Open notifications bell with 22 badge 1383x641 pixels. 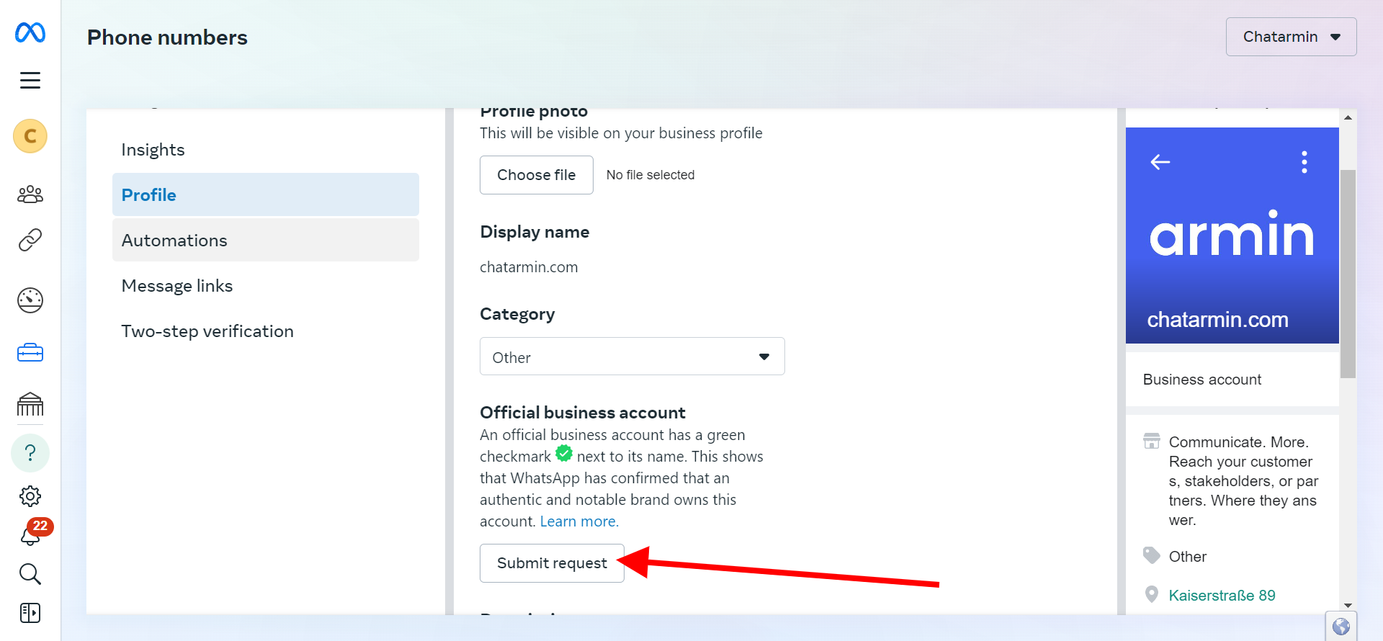tap(30, 536)
